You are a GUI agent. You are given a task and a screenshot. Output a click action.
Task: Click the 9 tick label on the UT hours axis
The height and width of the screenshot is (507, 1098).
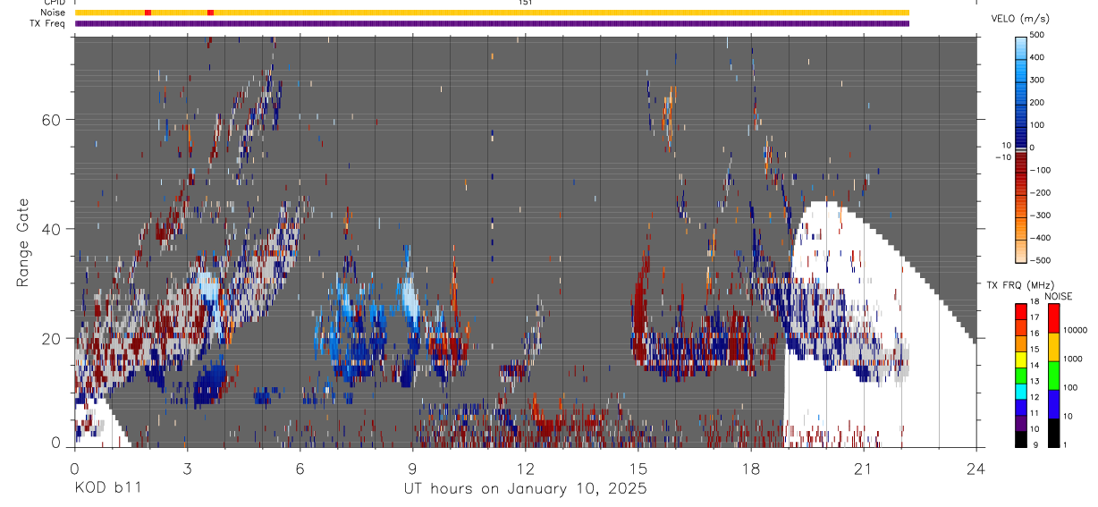412,468
